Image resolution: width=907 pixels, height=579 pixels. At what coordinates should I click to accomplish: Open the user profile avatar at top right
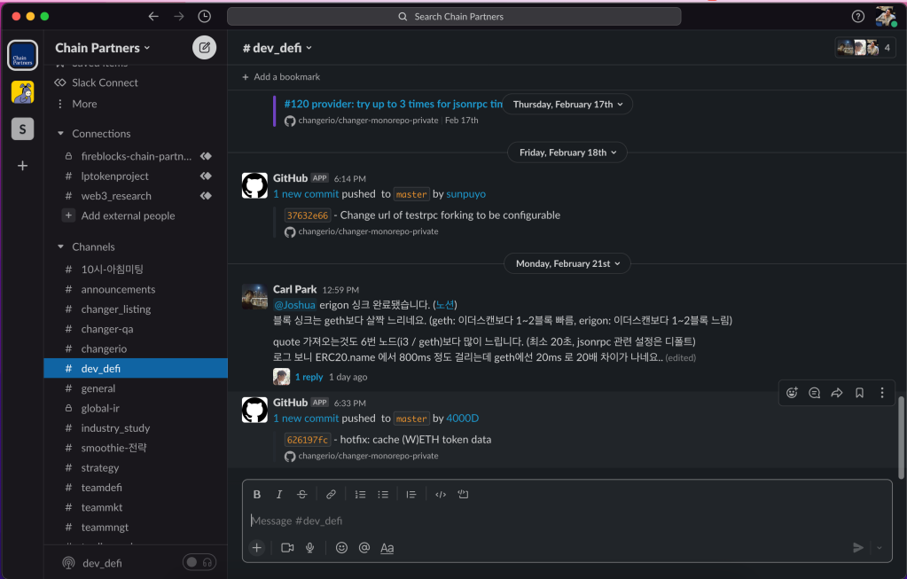[886, 16]
